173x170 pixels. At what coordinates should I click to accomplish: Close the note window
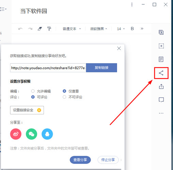pos(166,4)
